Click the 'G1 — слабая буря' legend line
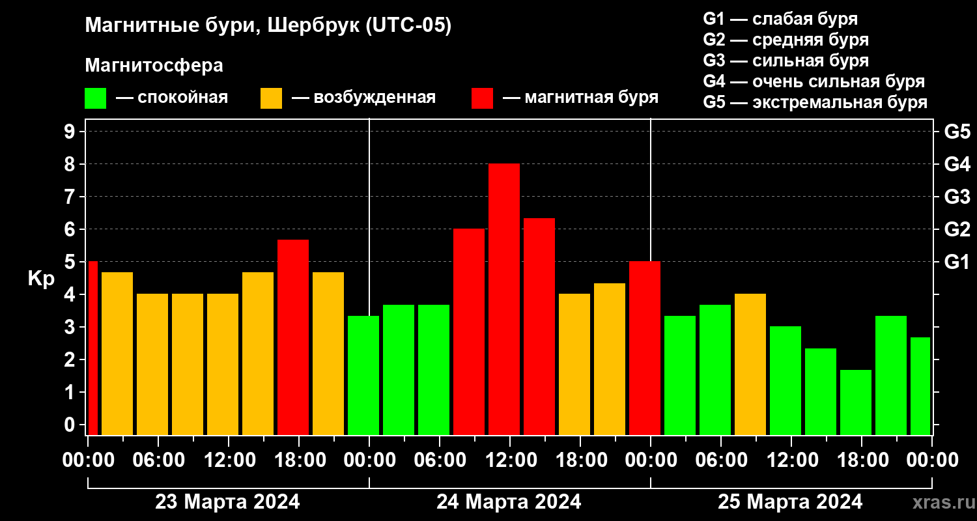The height and width of the screenshot is (521, 977). [780, 18]
